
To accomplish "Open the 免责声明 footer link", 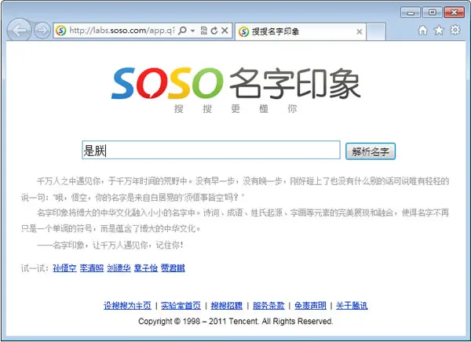I will click(310, 306).
